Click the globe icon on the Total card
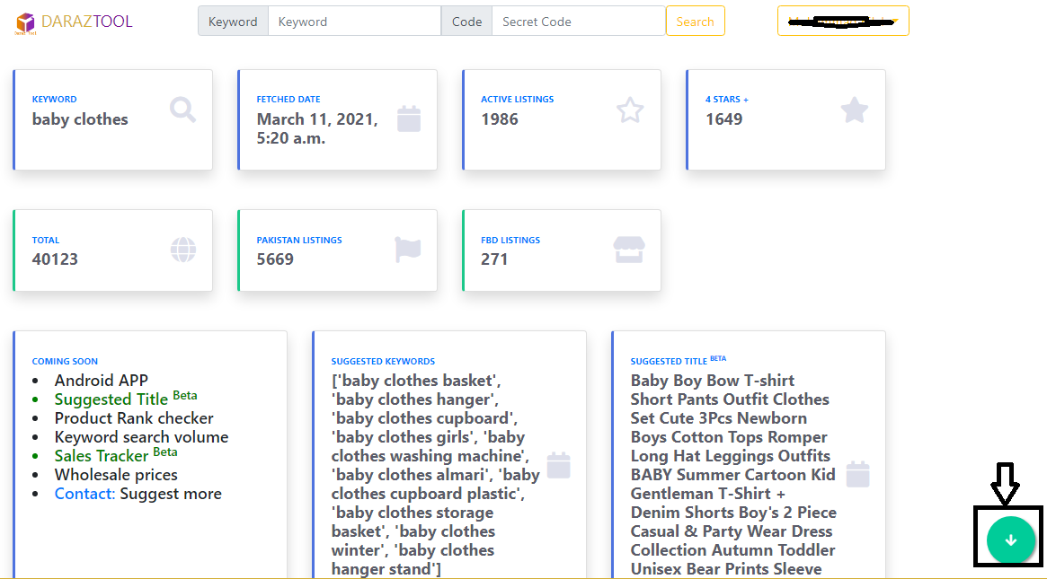Screen dimensions: 1047x579 click(x=182, y=250)
